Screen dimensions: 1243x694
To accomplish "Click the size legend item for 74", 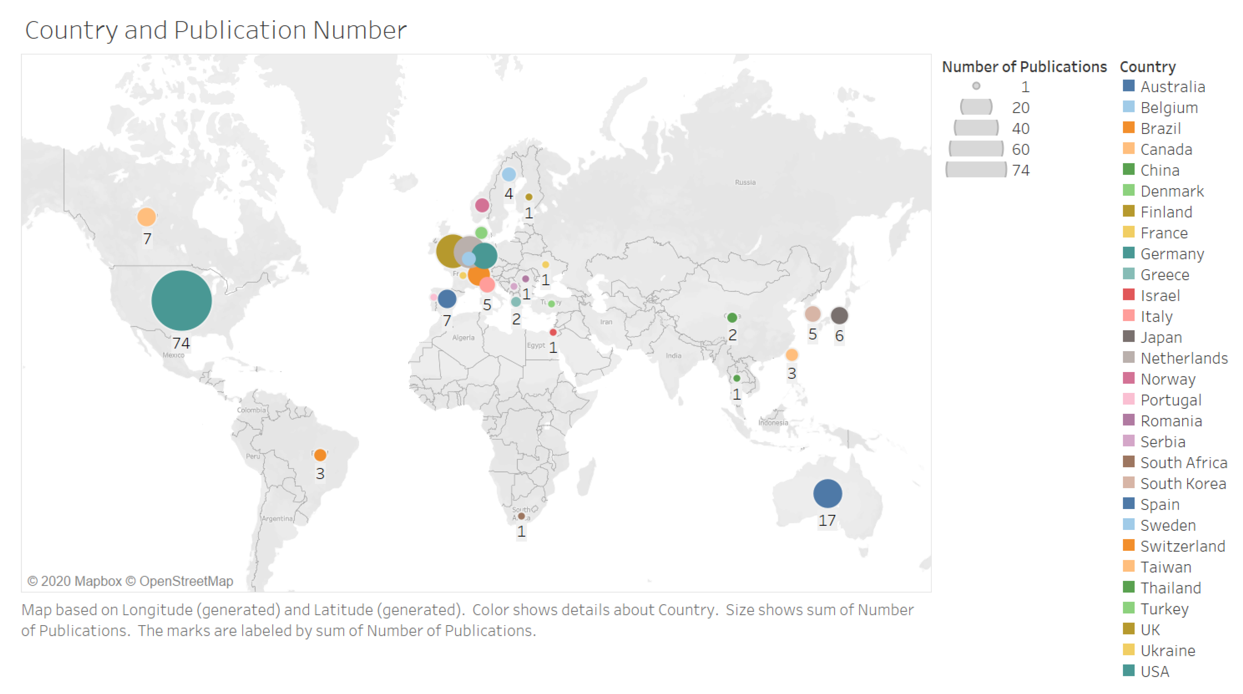I will pos(976,170).
